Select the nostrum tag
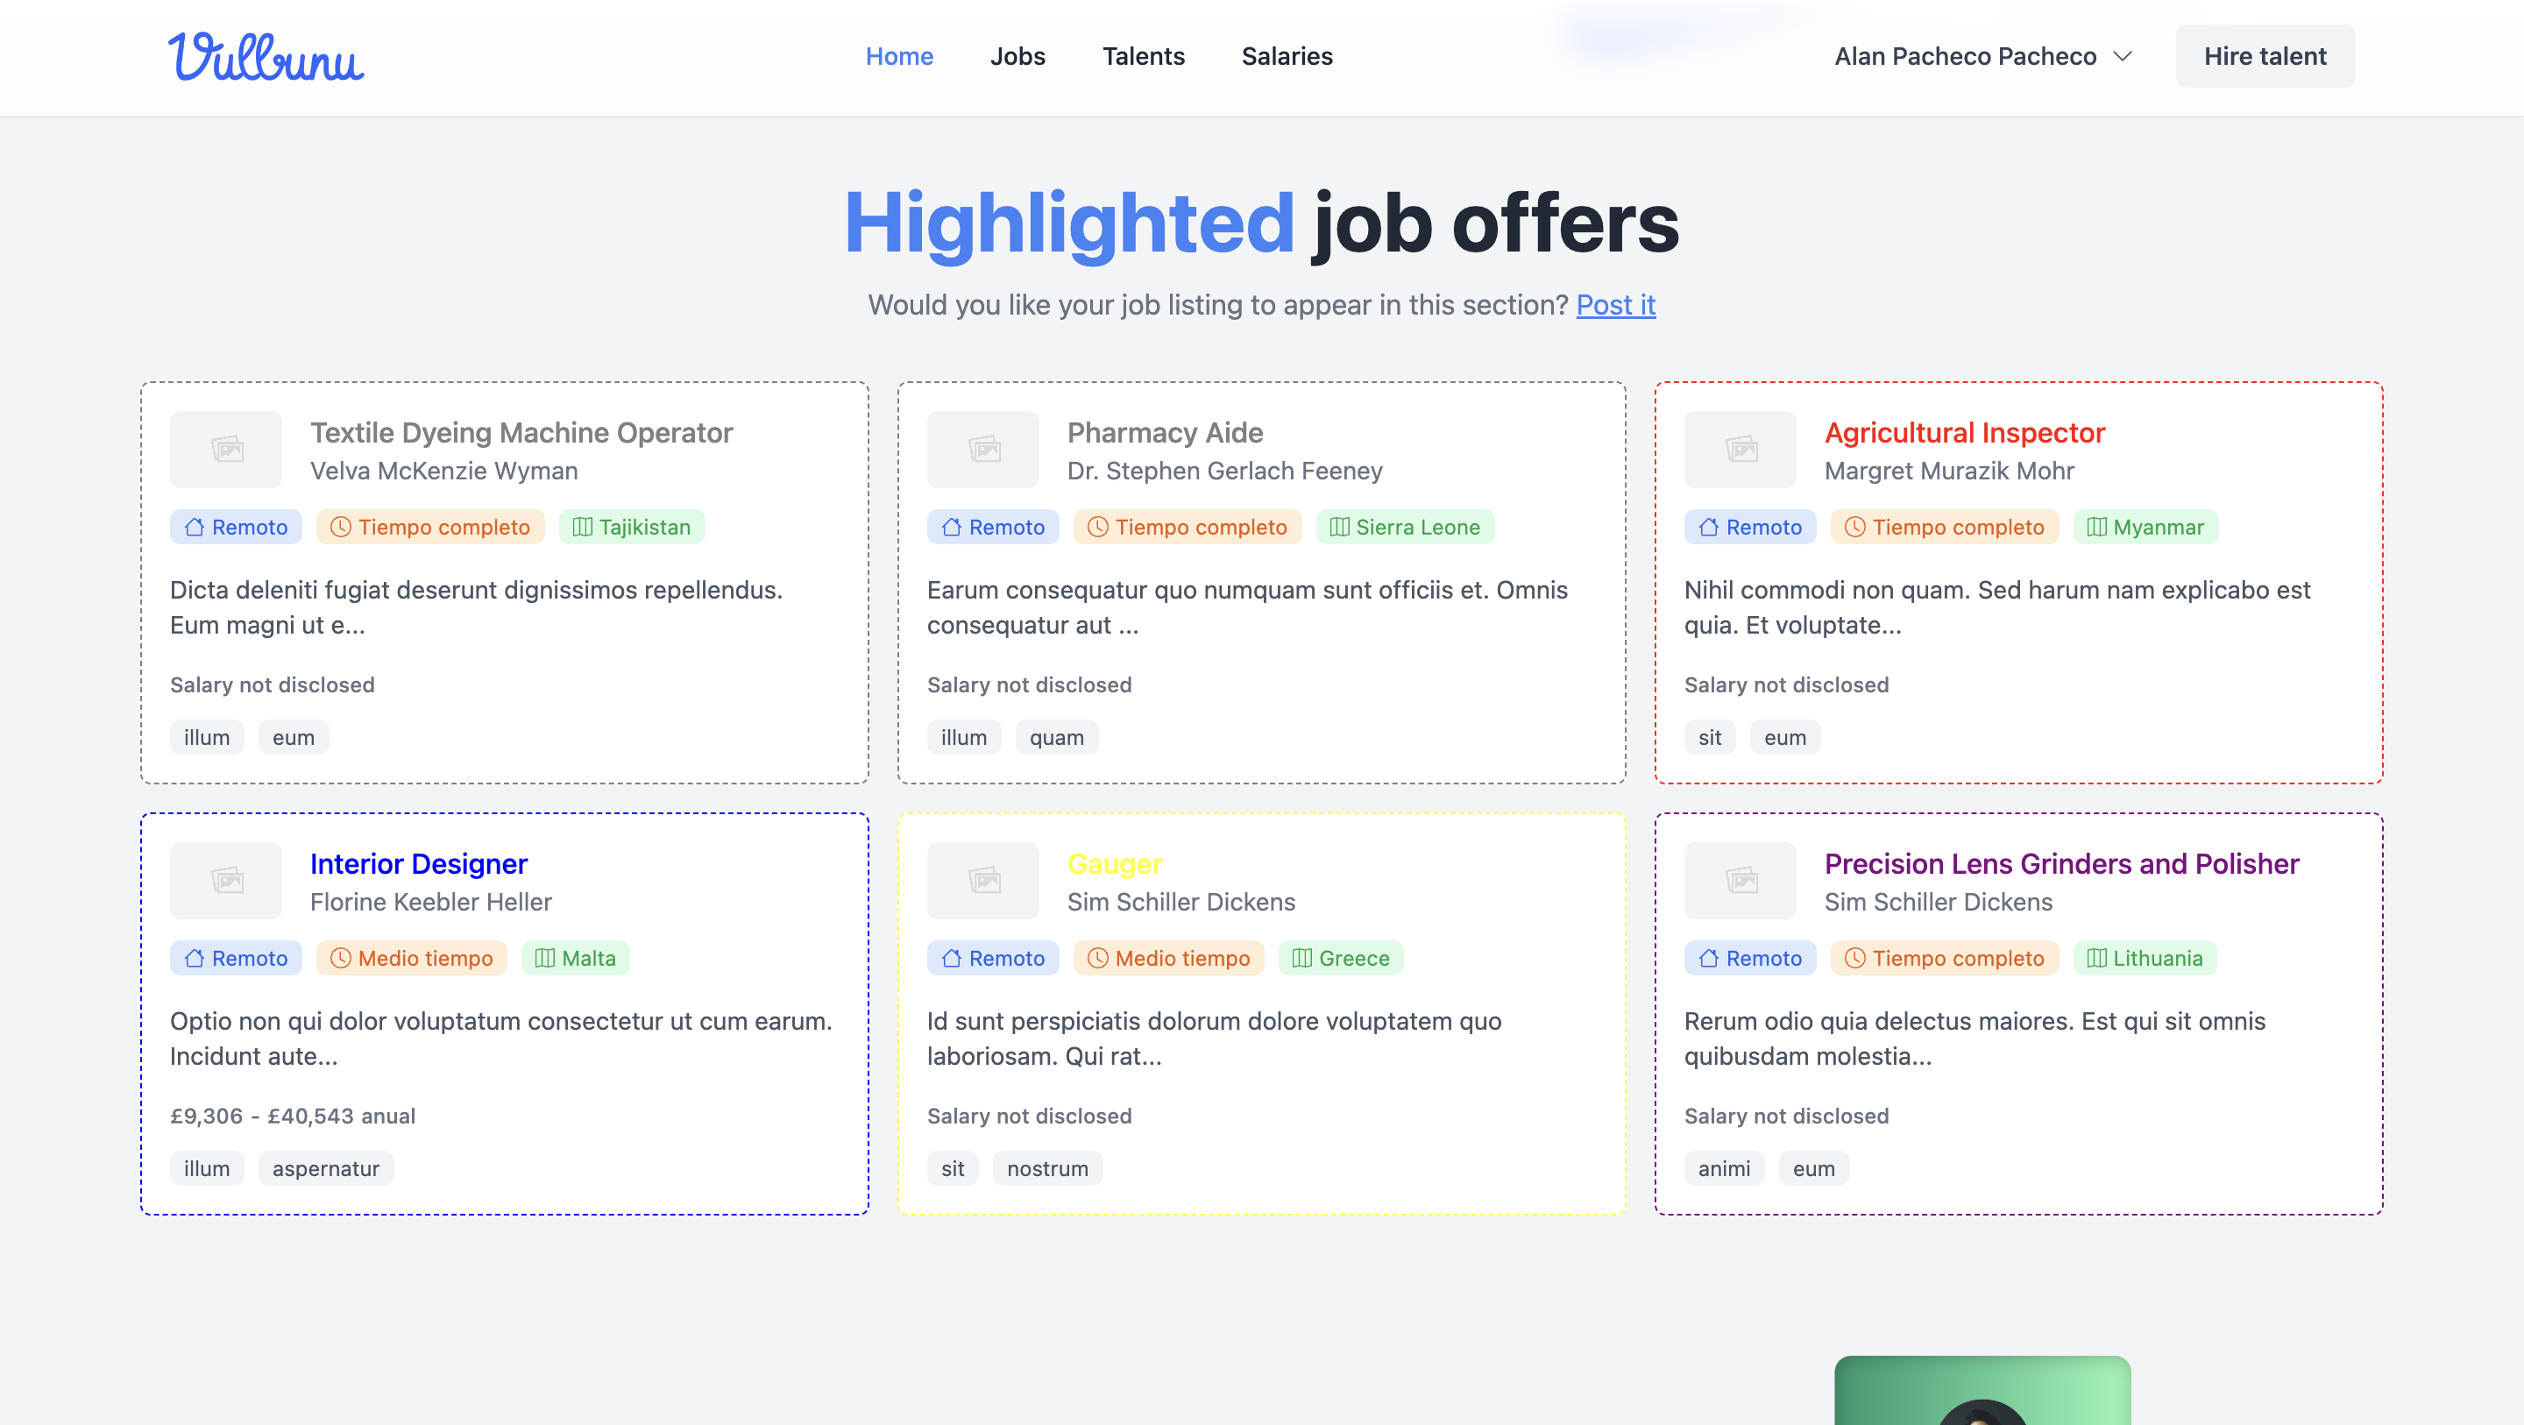 point(1047,1168)
